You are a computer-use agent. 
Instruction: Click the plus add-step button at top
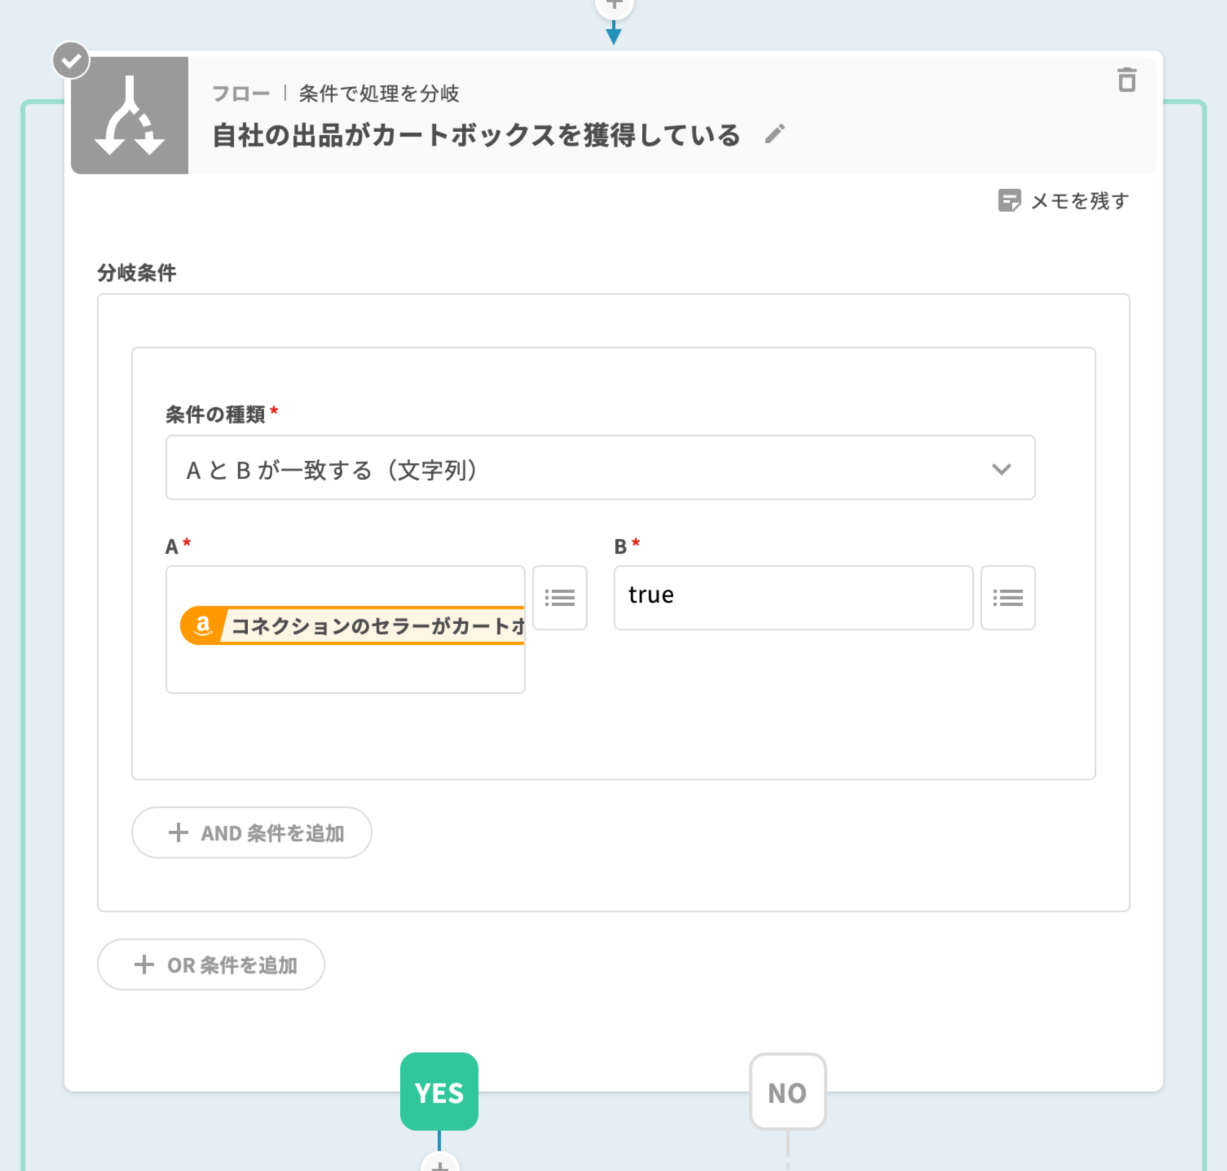pos(614,5)
